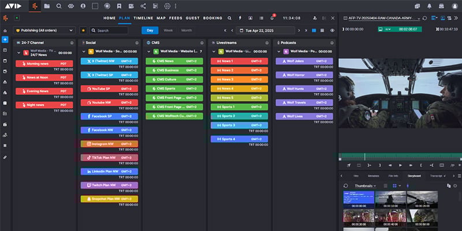This screenshot has height=231, width=462.
Task: Switch to the Week view
Action: pos(168,31)
